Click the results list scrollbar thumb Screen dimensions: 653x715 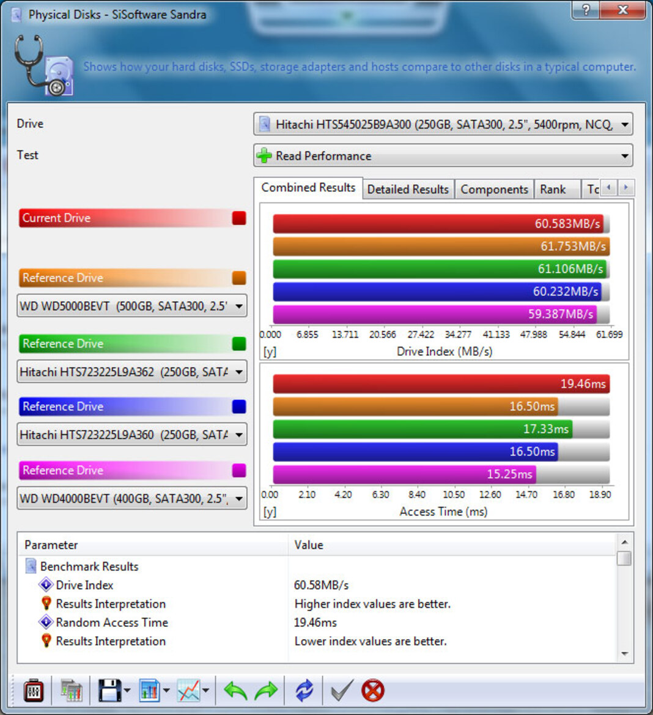tap(624, 558)
